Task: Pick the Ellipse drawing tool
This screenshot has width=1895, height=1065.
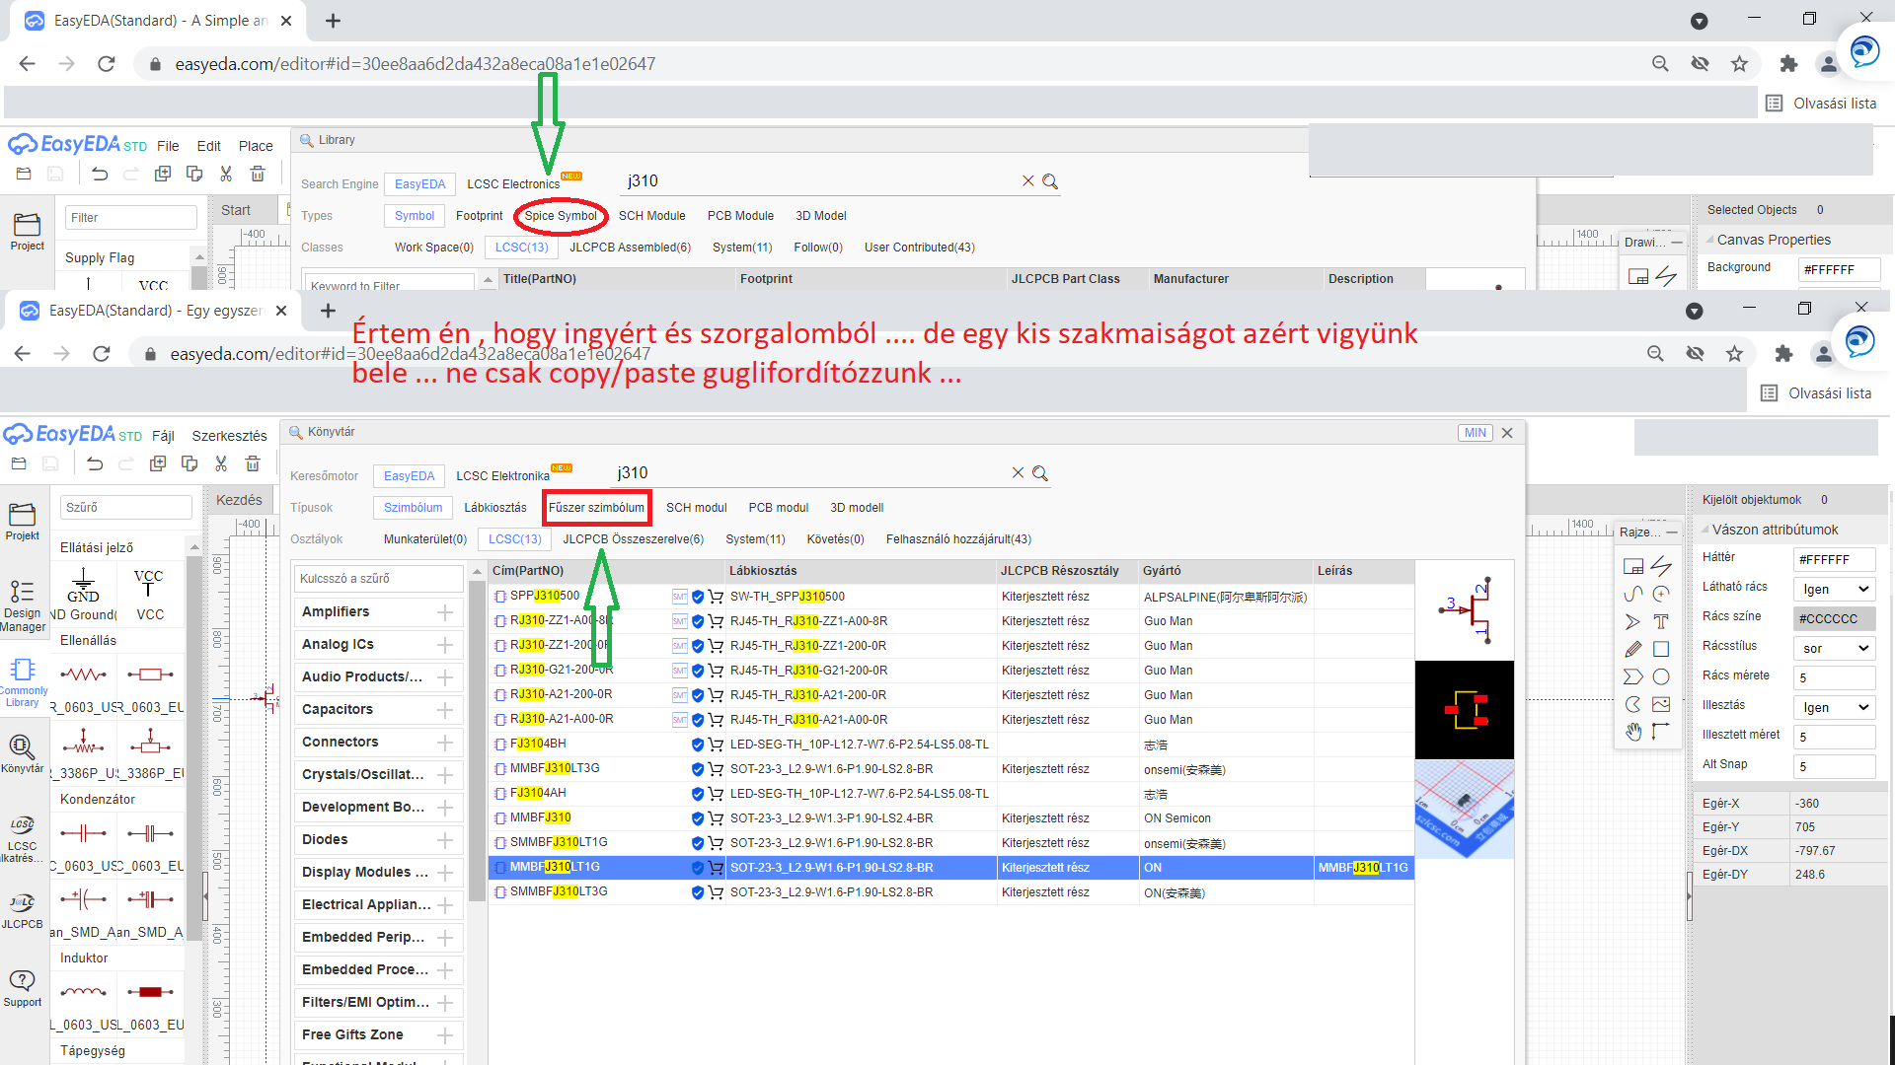Action: pyautogui.click(x=1661, y=676)
